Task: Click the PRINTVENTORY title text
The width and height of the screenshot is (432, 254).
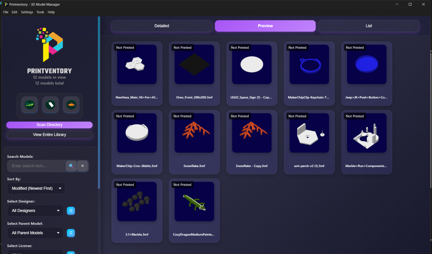Action: 49,71
